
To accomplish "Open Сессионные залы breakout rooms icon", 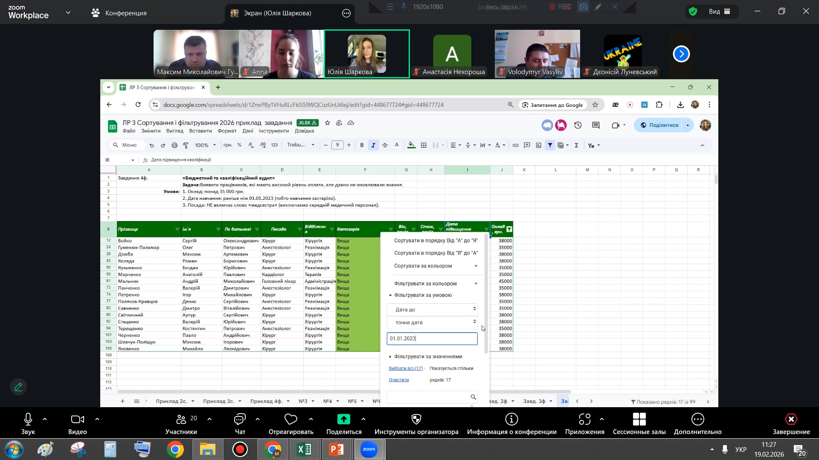I will (639, 420).
